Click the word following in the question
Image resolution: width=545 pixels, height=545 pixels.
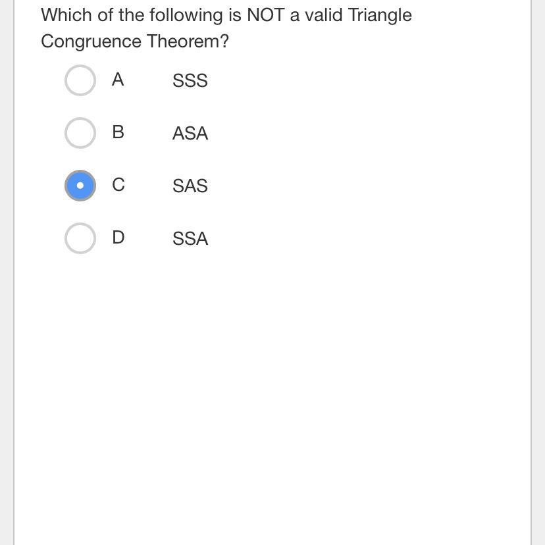click(186, 16)
